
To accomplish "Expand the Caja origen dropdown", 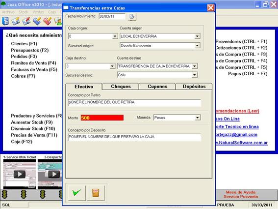I will (115, 36).
